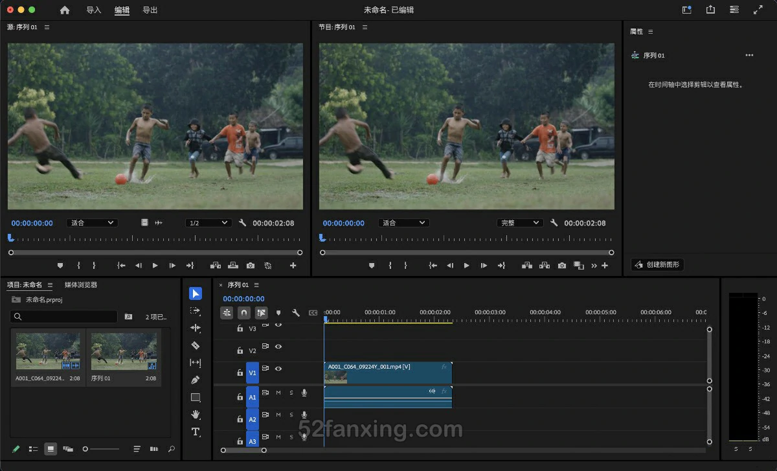Open Source monitor settings wrench
Image resolution: width=777 pixels, height=471 pixels.
[243, 223]
